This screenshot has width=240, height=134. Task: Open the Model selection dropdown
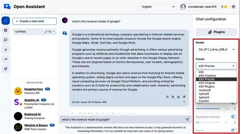click(216, 49)
